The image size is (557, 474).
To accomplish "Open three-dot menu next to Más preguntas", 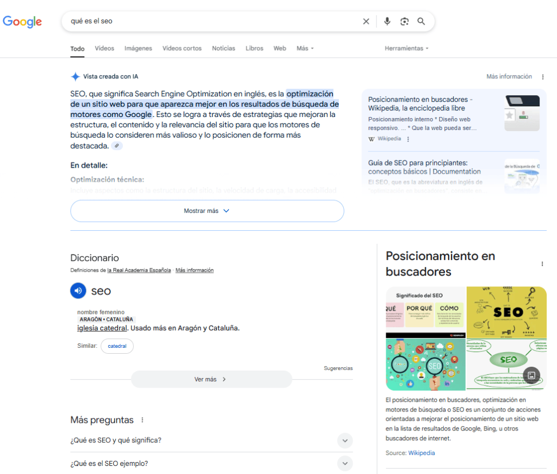I will click(x=142, y=420).
